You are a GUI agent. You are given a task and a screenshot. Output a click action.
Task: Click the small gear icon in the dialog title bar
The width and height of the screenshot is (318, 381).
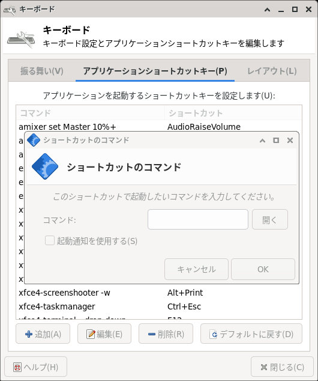click(34, 140)
